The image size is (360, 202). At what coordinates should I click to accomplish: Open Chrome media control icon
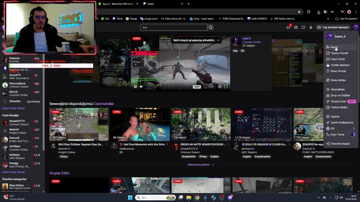click(x=342, y=12)
